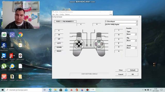Click the Clear button

click(x=121, y=70)
